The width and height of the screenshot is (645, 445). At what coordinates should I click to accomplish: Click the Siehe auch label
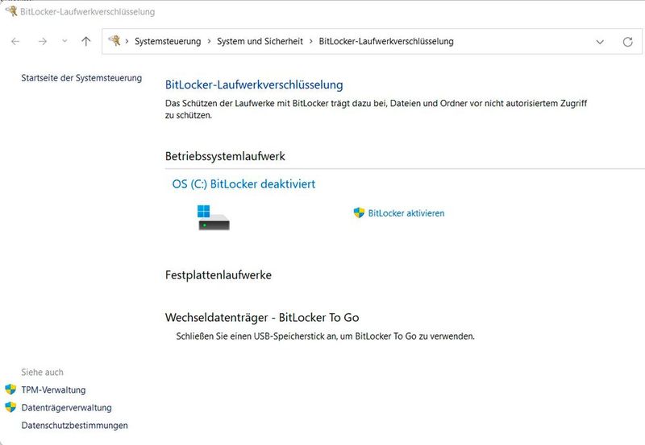coord(43,373)
